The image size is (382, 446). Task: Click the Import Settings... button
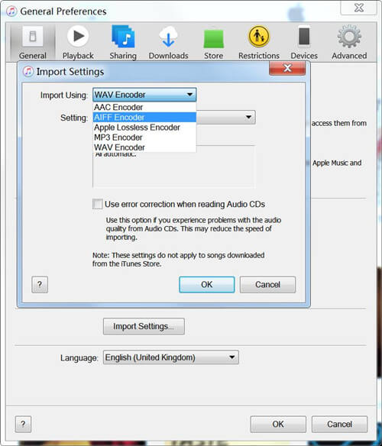144,326
